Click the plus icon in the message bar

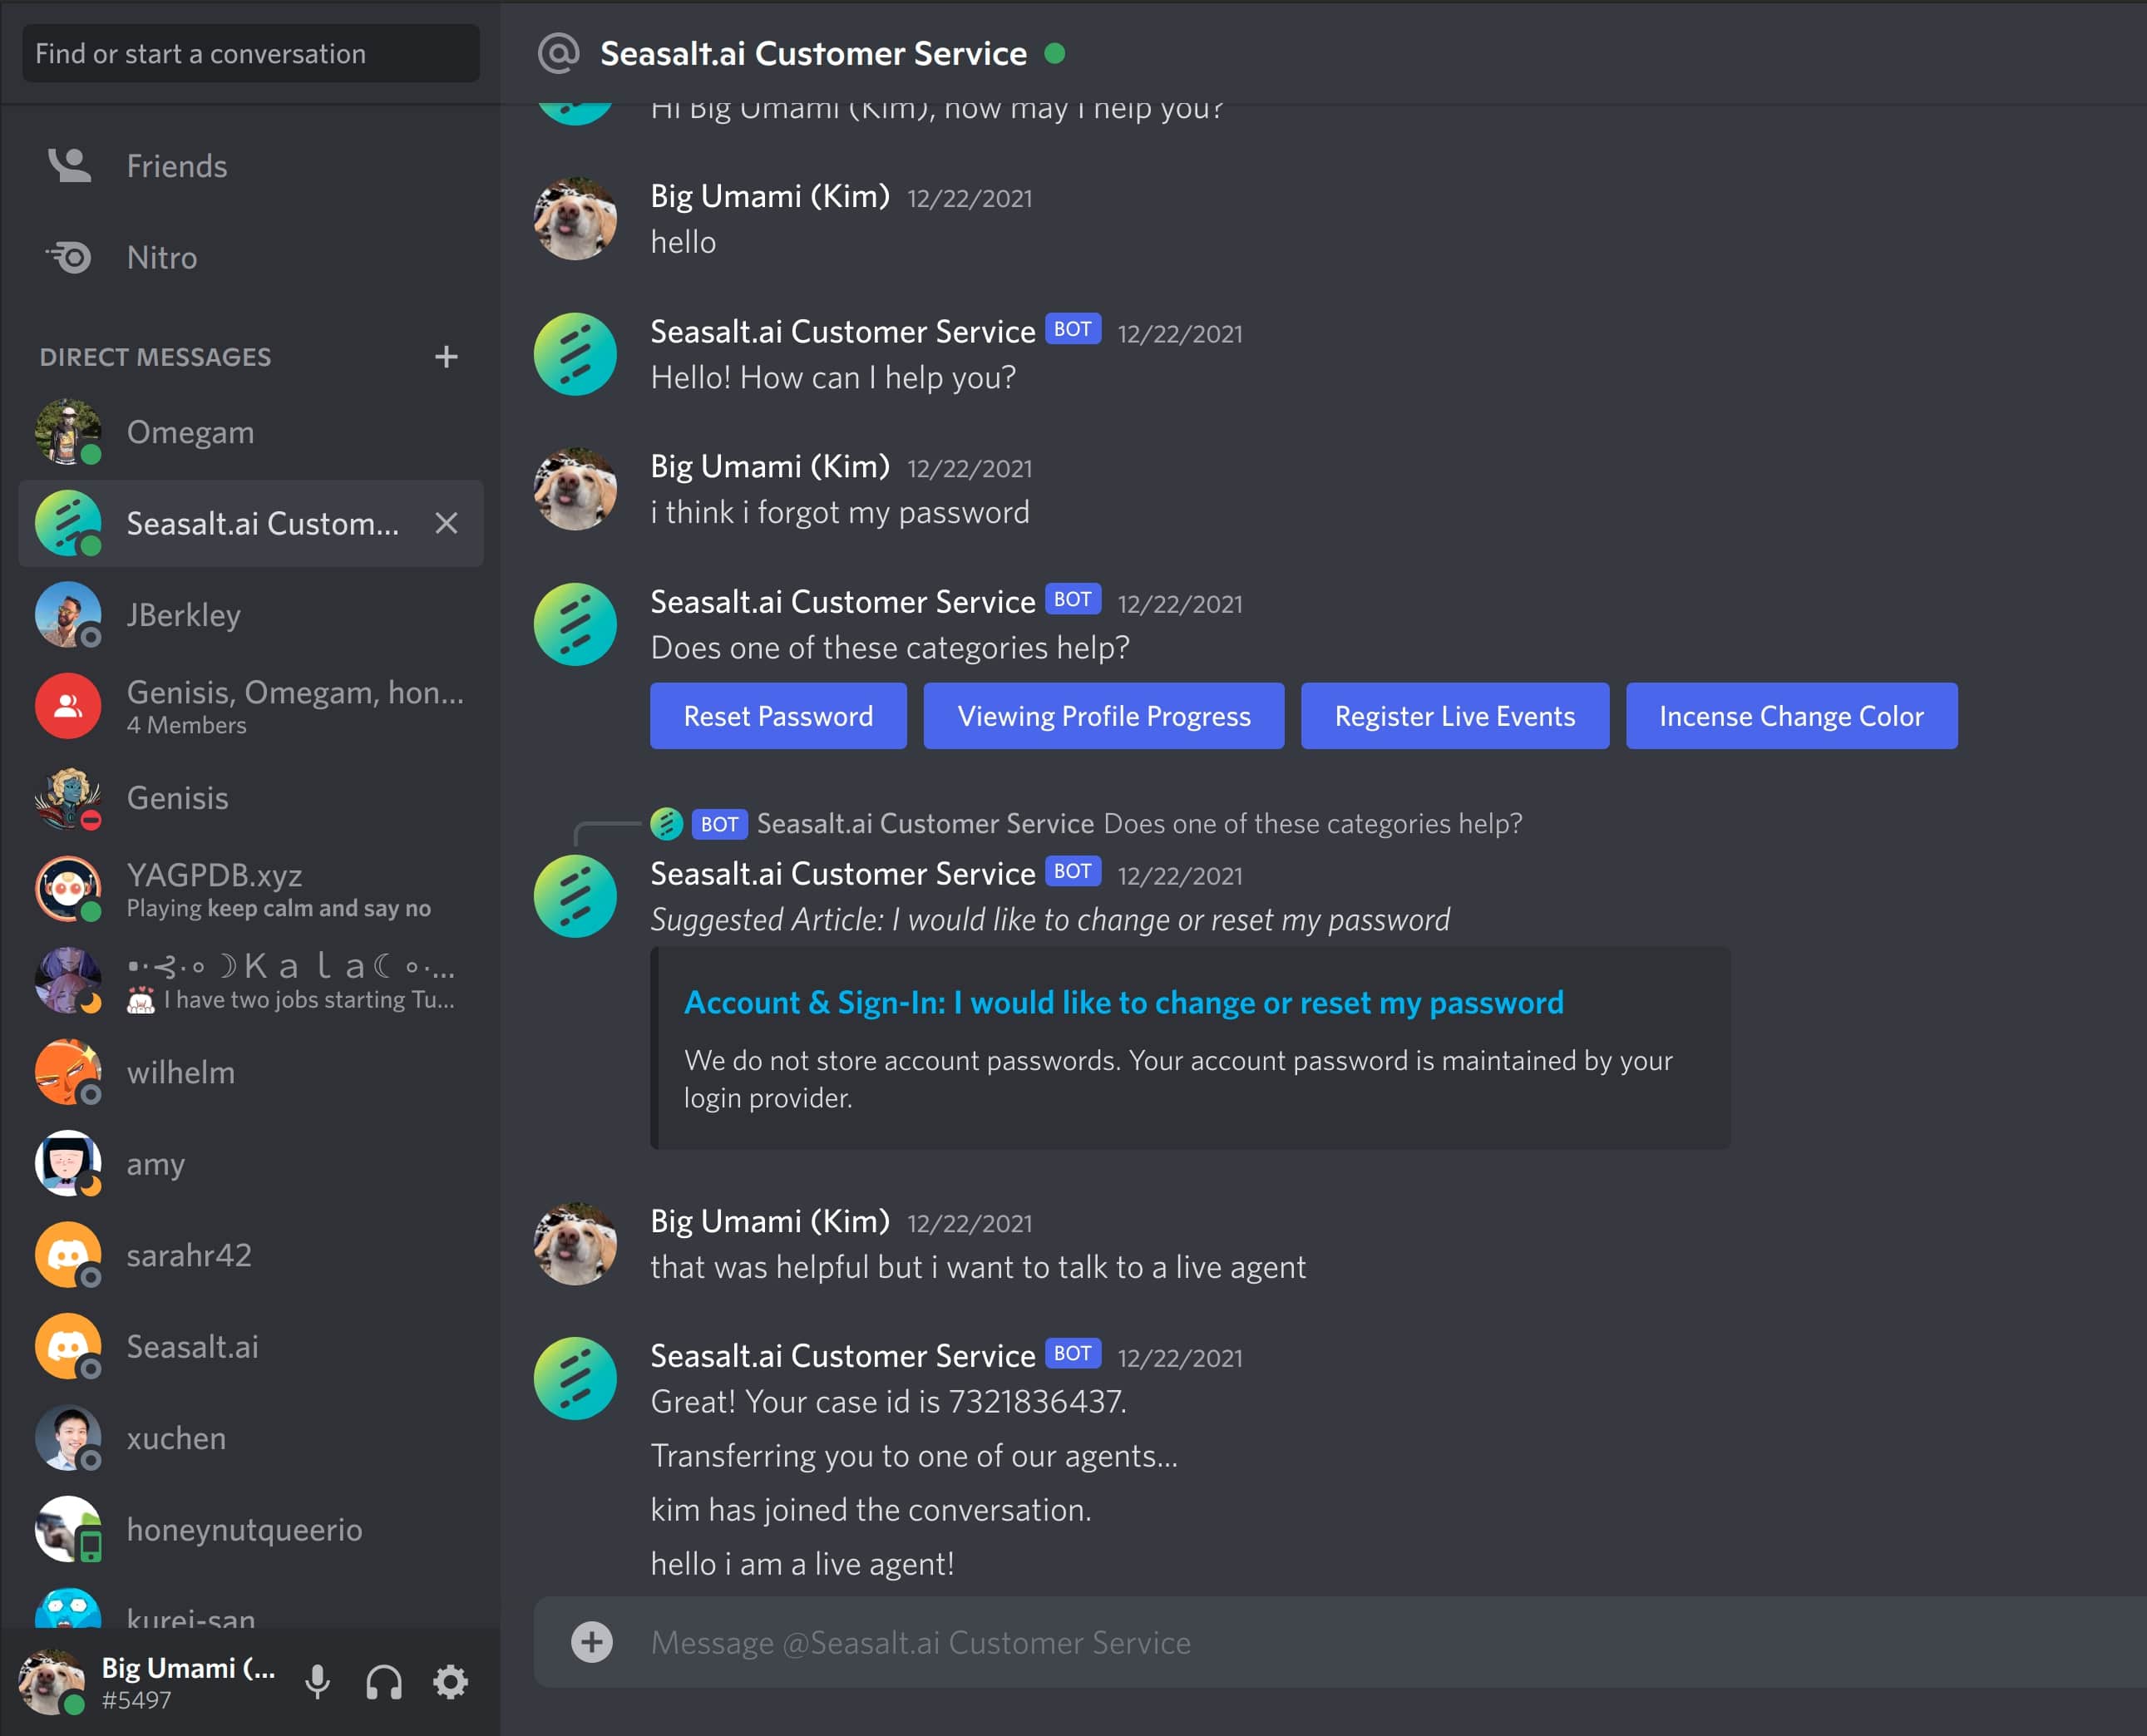(594, 1641)
